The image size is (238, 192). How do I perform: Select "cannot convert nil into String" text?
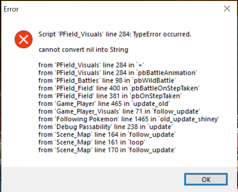[83, 50]
